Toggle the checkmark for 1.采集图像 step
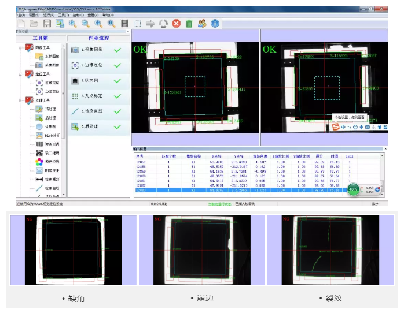Screen dimensions: 404x313 point(118,50)
